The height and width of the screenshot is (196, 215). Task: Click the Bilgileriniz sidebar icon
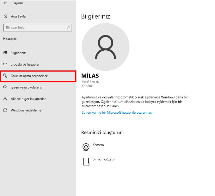point(5,53)
